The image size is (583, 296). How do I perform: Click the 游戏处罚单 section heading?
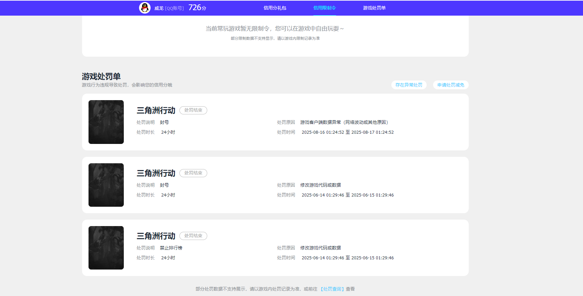pos(101,76)
